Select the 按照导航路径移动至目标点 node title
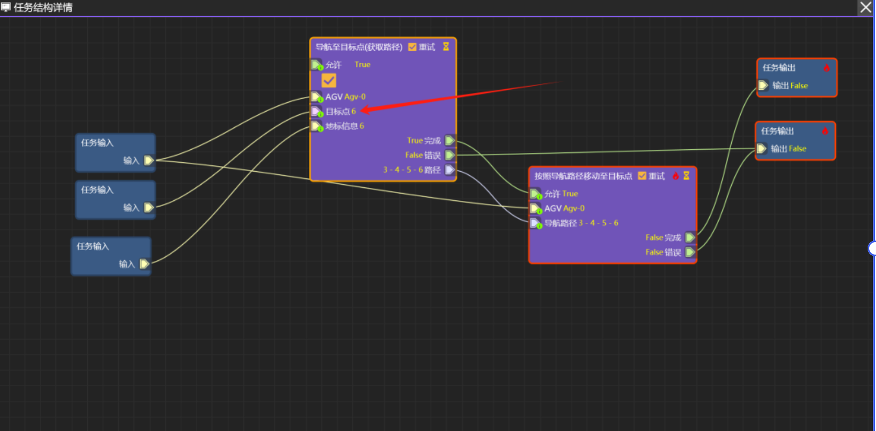 click(583, 176)
